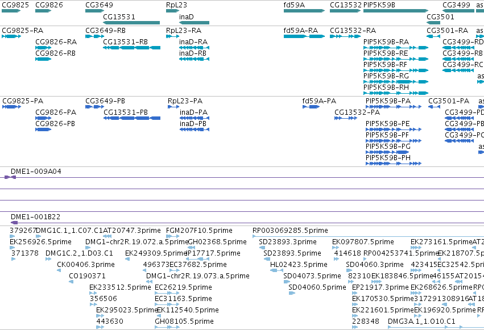Select protein CG9826-PB label
The width and height of the screenshot is (484, 330).
tap(55, 124)
